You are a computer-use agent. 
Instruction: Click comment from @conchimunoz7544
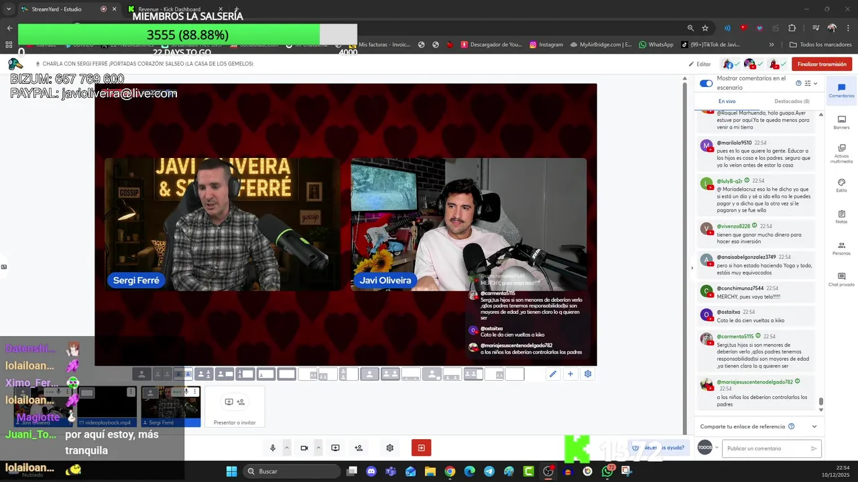pos(757,293)
